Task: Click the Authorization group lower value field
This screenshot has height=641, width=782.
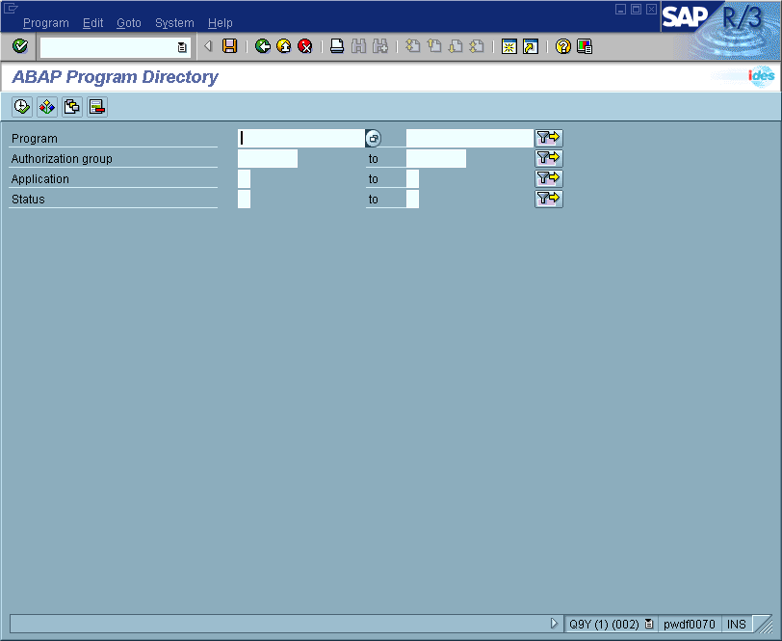Action: tap(268, 159)
